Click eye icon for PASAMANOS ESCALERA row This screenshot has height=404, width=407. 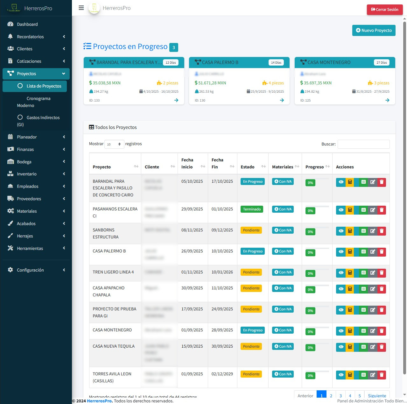341,210
